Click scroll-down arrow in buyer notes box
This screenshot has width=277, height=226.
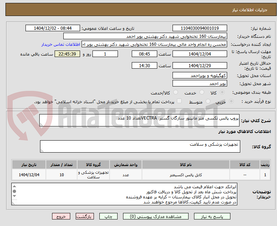pos(15,196)
